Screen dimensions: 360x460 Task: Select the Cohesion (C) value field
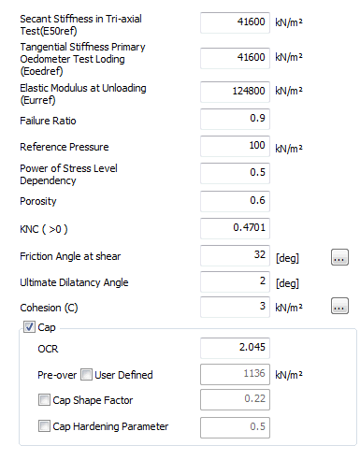click(235, 307)
